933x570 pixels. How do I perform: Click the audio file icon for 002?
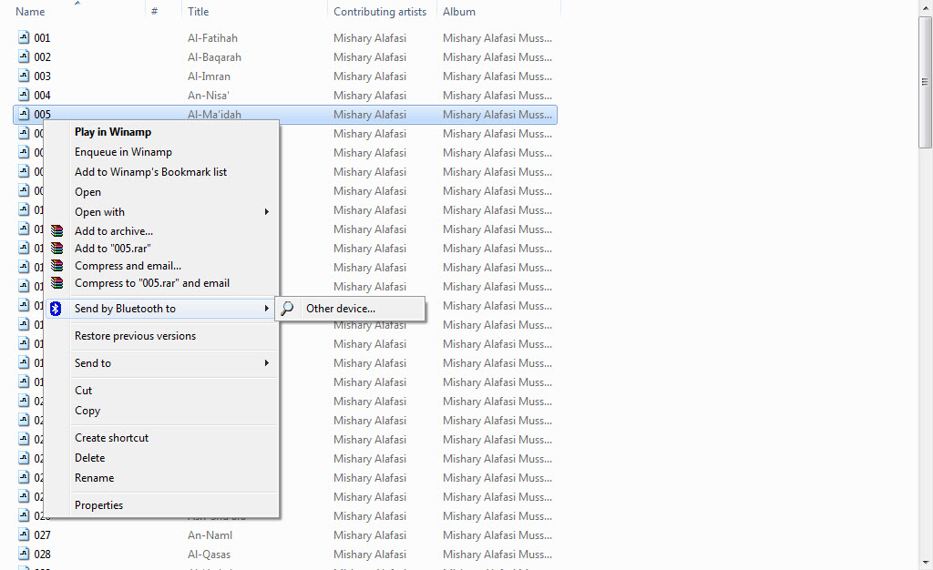pos(24,56)
